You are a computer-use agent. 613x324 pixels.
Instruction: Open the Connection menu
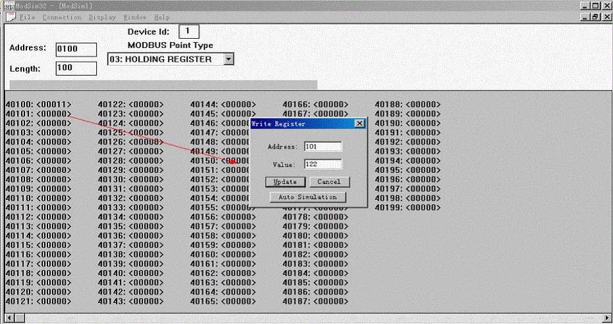(62, 17)
